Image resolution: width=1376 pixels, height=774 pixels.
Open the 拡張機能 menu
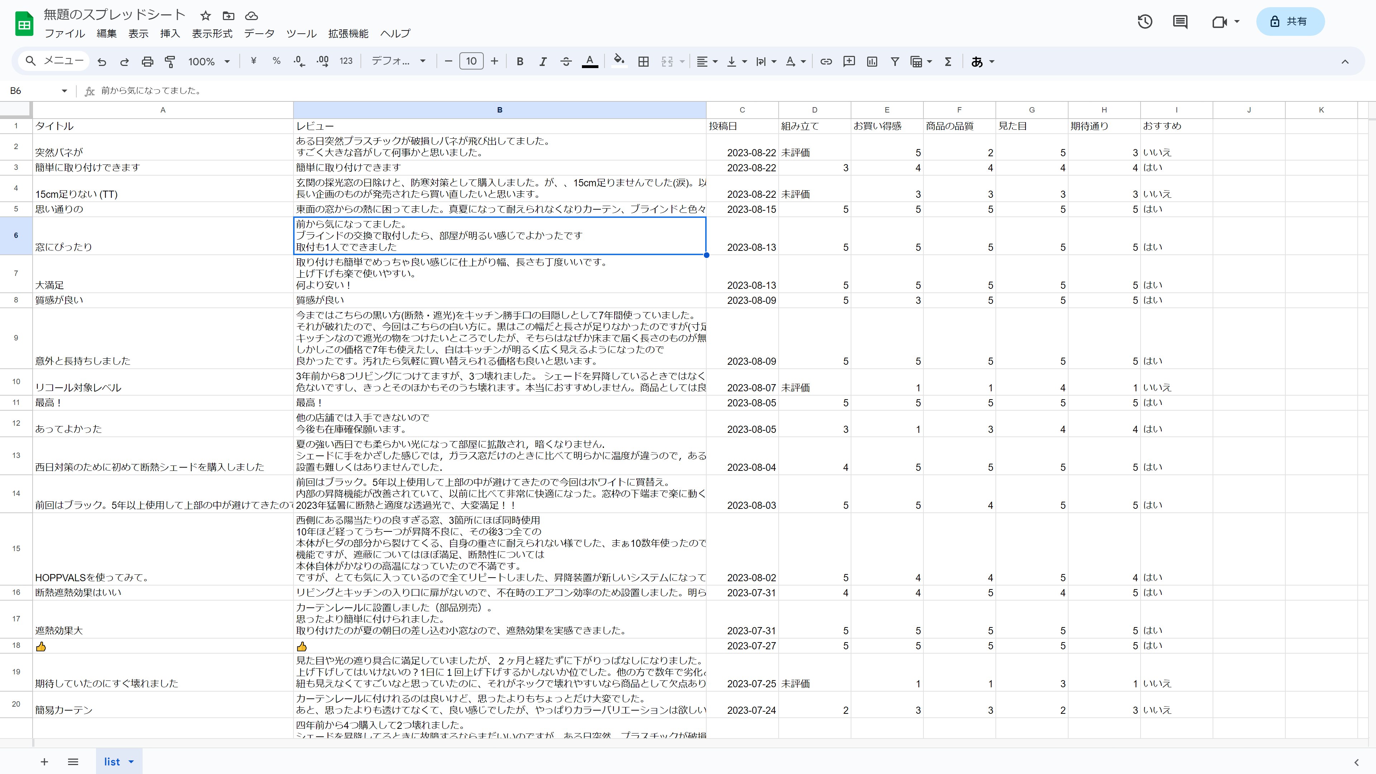pos(348,34)
